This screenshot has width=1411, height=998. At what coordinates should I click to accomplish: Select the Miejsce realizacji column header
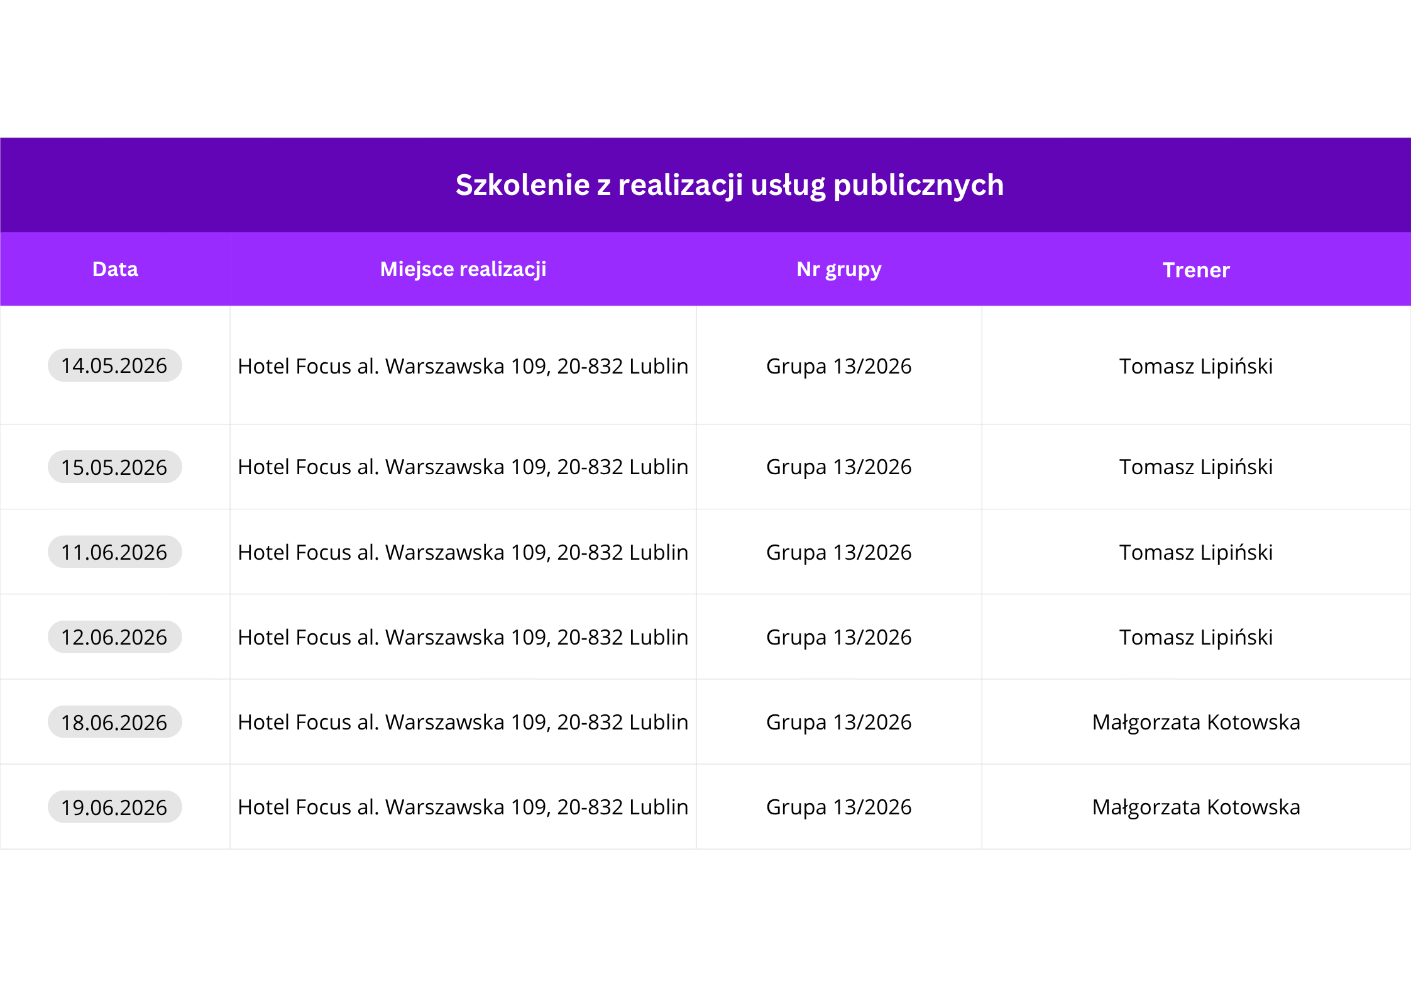[463, 269]
